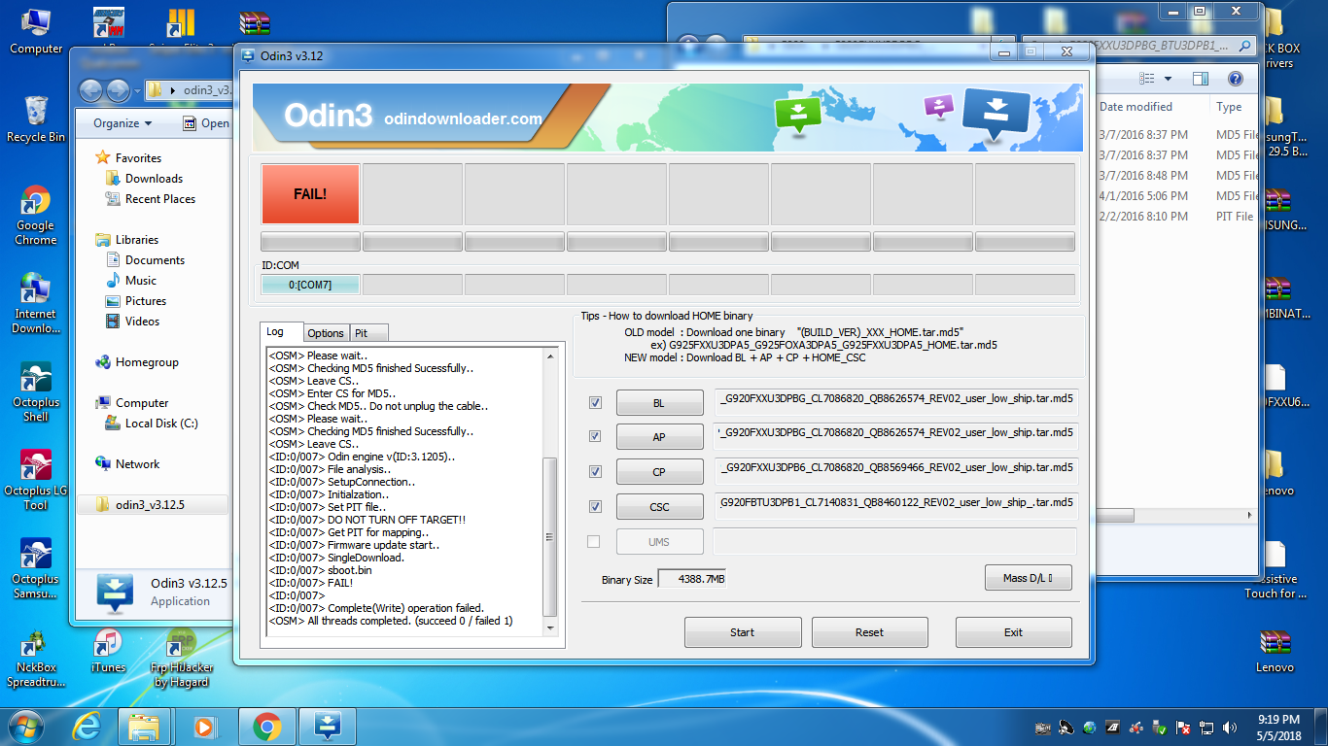Select Recent Places in the navigation pane
Screen dimensions: 1328x746
(160, 199)
